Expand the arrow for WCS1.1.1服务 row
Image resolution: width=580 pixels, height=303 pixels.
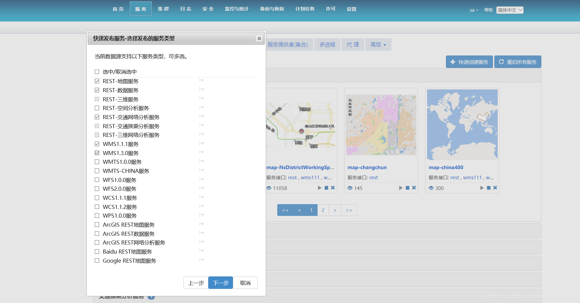(x=202, y=197)
